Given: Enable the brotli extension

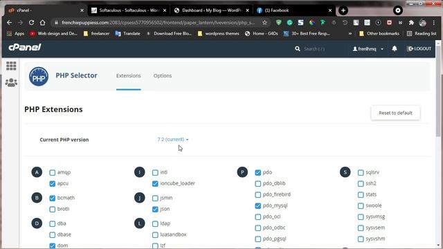Looking at the screenshot, I should click(x=53, y=209).
